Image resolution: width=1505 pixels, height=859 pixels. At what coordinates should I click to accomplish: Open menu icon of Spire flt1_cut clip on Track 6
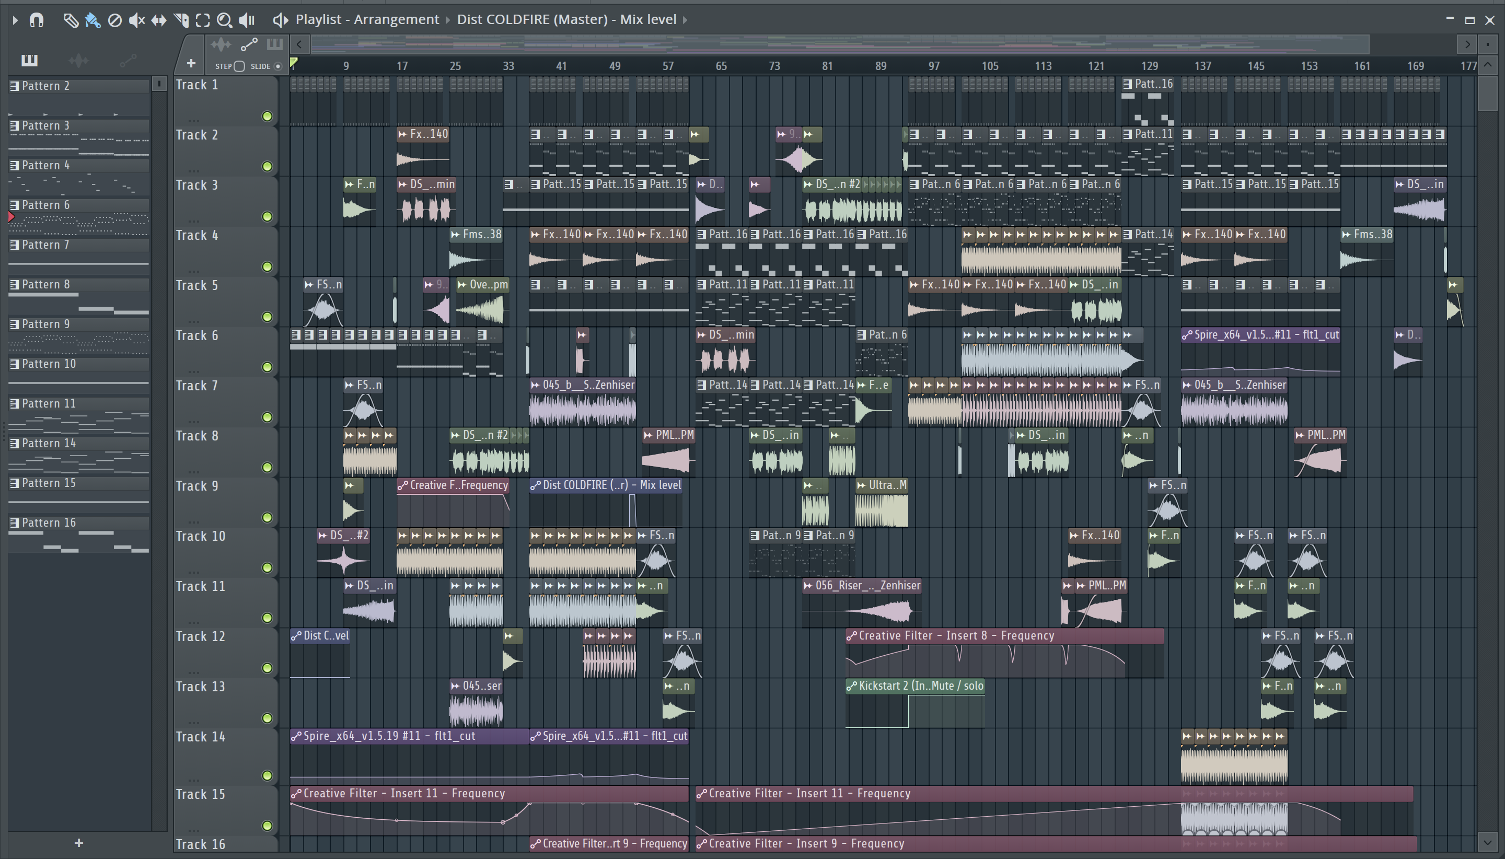pos(1187,335)
